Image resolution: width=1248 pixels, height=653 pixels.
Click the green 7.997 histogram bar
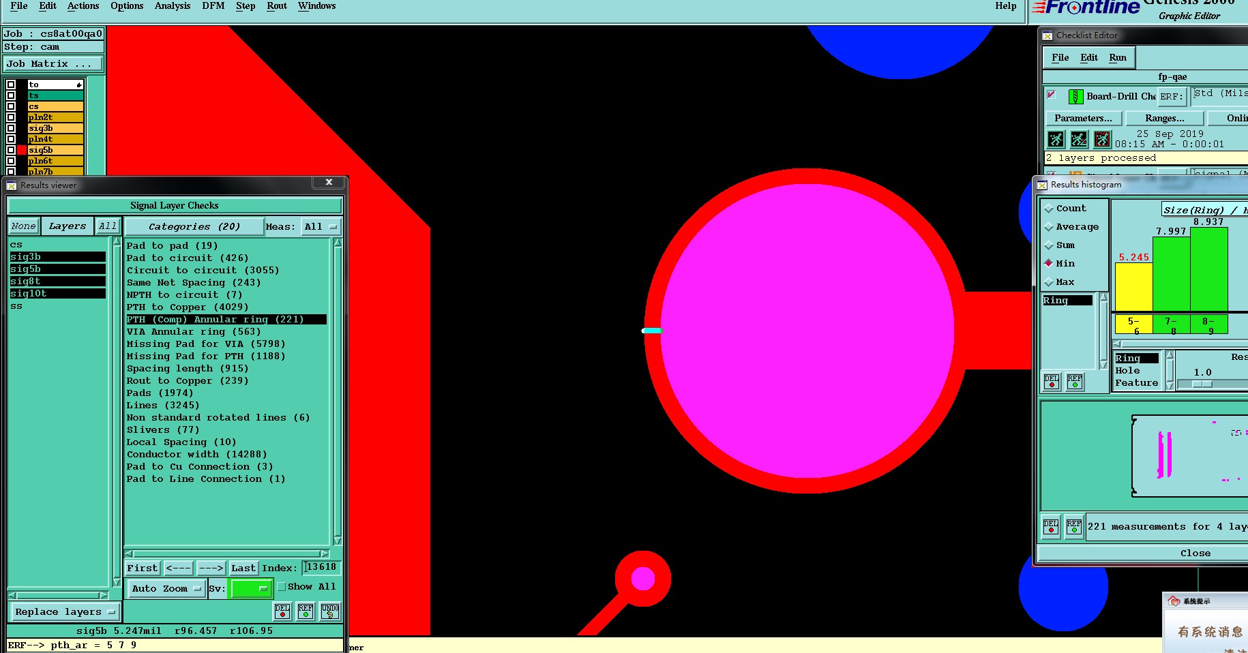(1171, 274)
